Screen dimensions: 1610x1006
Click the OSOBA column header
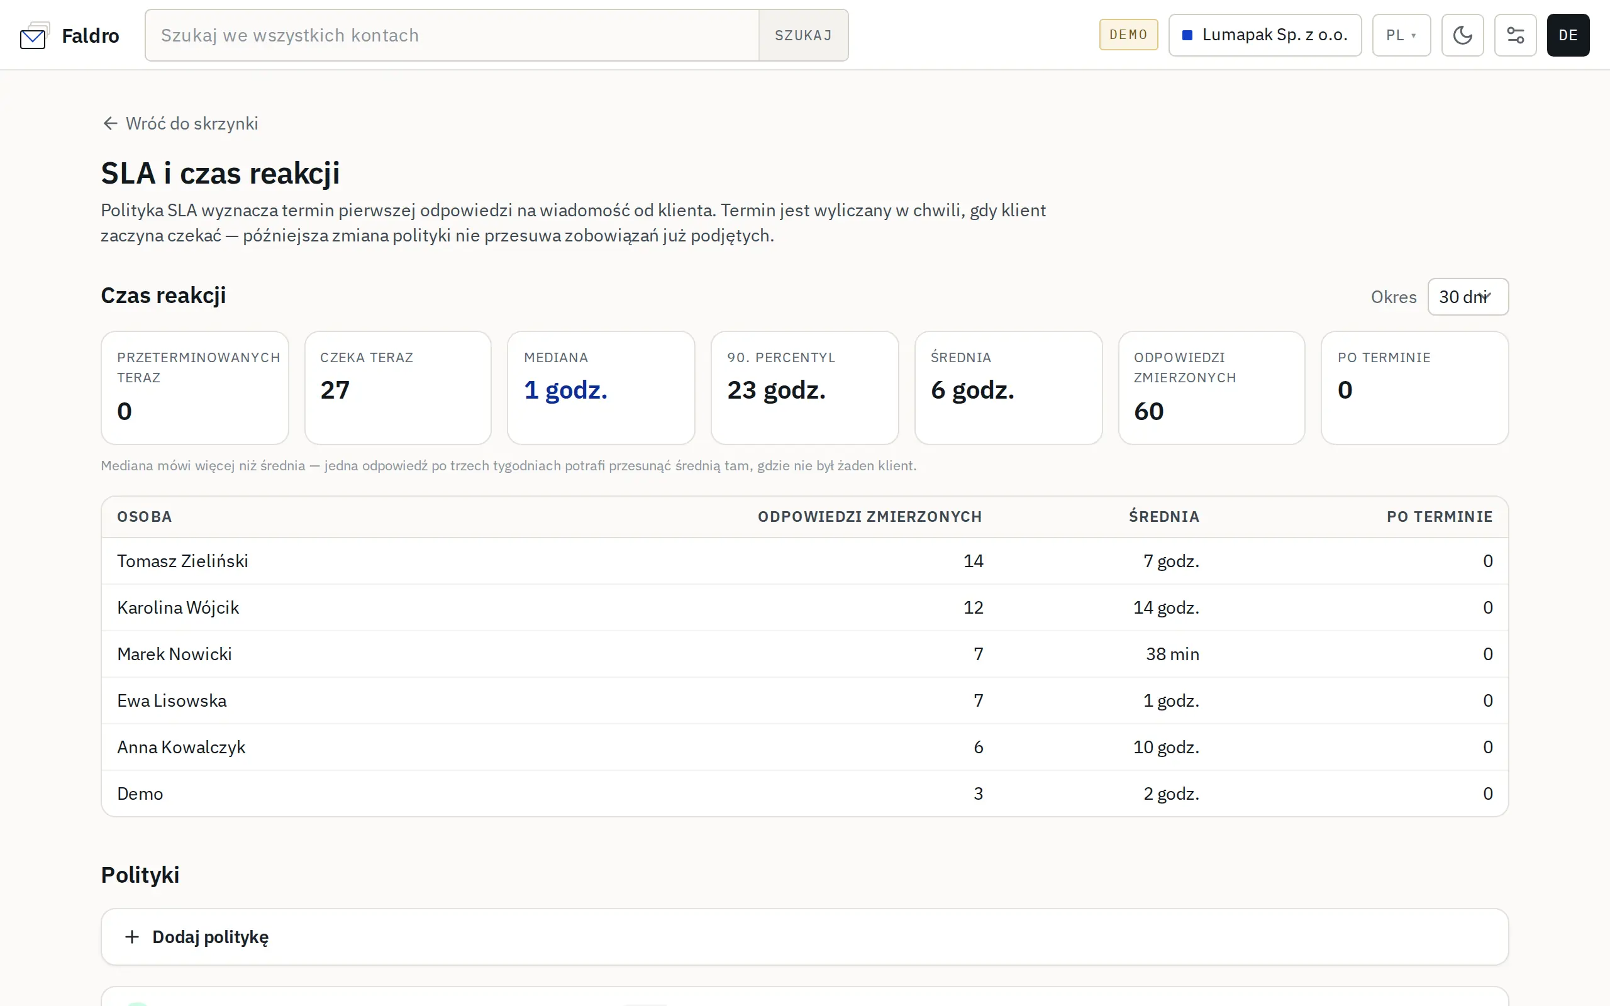pyautogui.click(x=145, y=517)
